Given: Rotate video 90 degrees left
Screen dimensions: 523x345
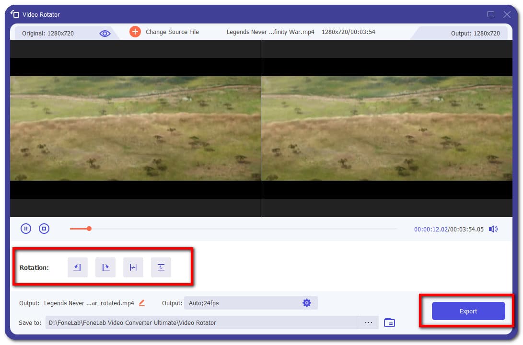Looking at the screenshot, I should point(77,267).
